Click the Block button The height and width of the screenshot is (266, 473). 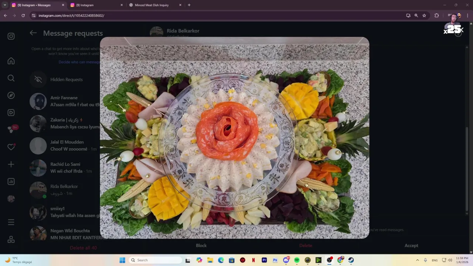[201, 245]
